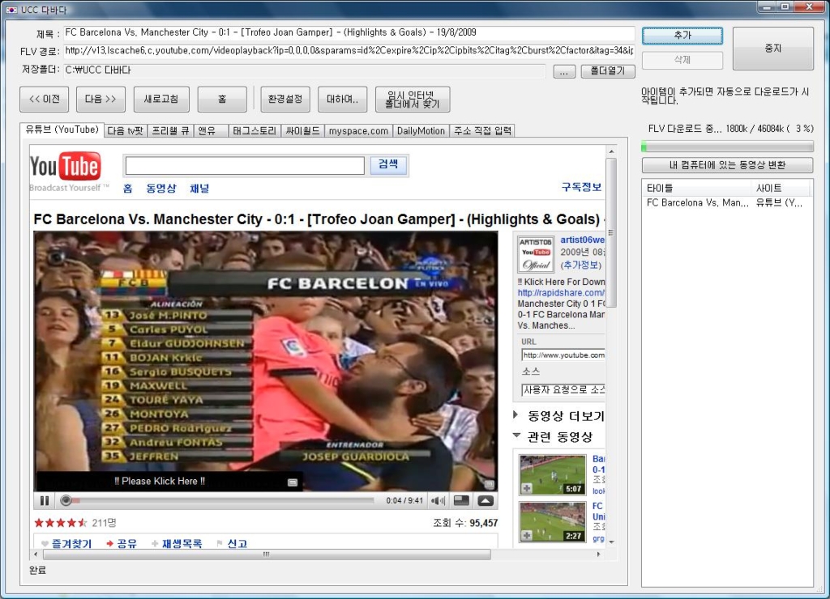Pause the YouTube video playback

coord(45,500)
